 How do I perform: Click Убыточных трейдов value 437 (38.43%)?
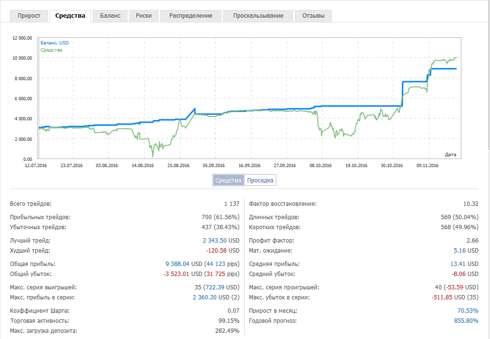coord(220,227)
